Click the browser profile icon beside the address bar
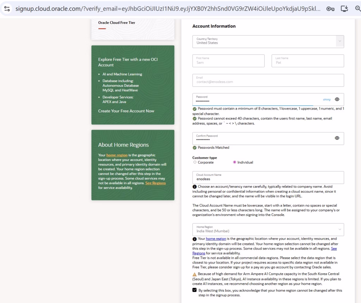Viewport: 361px width, 303px height. click(7, 9)
